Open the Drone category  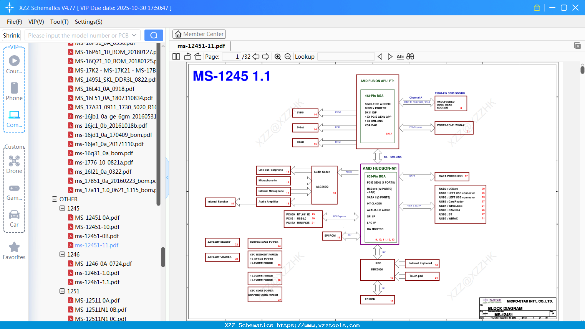14,164
